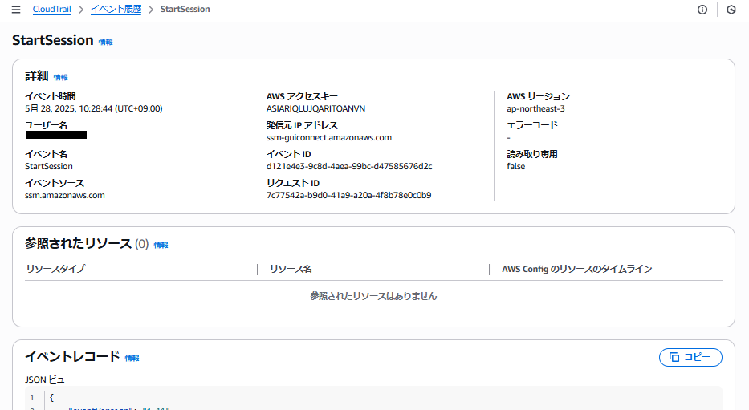This screenshot has width=749, height=410.
Task: Open 情報 link next to 参照されたリソース
Action: point(161,245)
